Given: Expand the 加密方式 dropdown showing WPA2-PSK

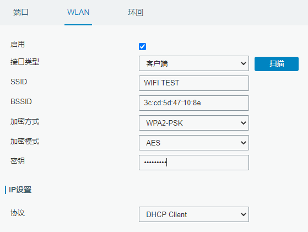Looking at the screenshot, I should (194, 123).
